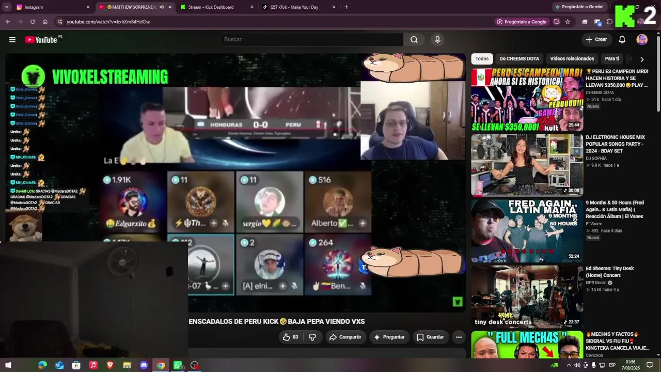
Task: Open Outlook from taskbar
Action: [x=59, y=365]
